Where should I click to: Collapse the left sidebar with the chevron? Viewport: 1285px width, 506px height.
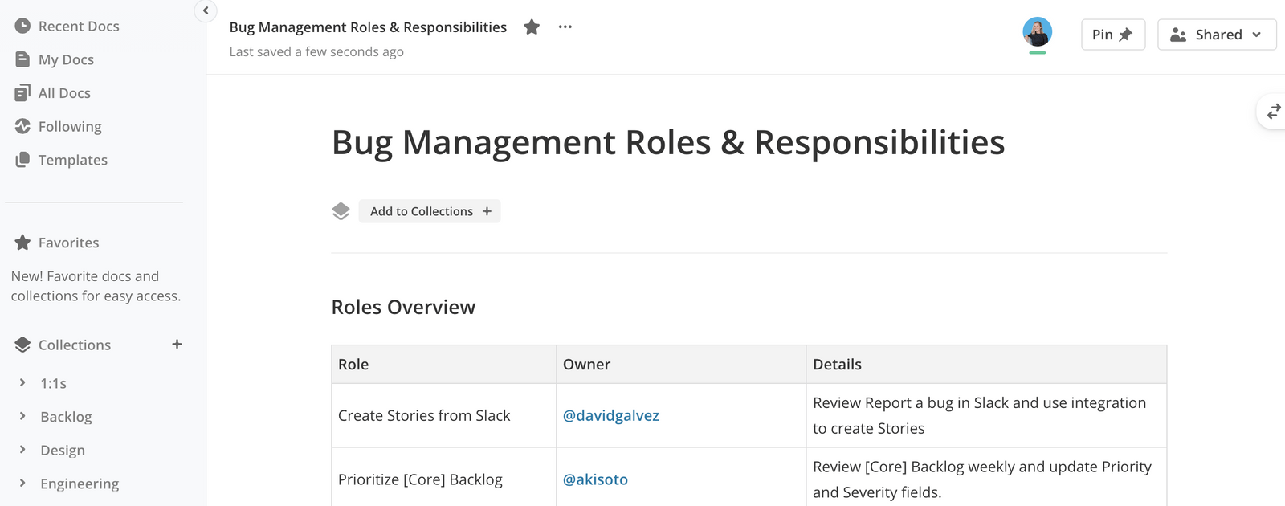(x=206, y=10)
